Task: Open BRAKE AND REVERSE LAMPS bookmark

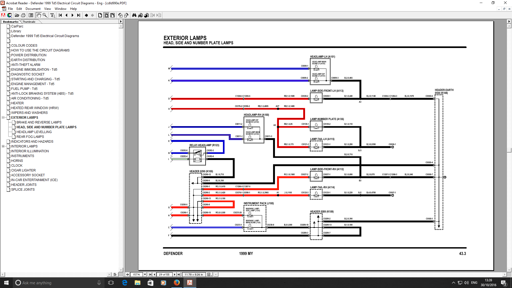Action: point(39,122)
